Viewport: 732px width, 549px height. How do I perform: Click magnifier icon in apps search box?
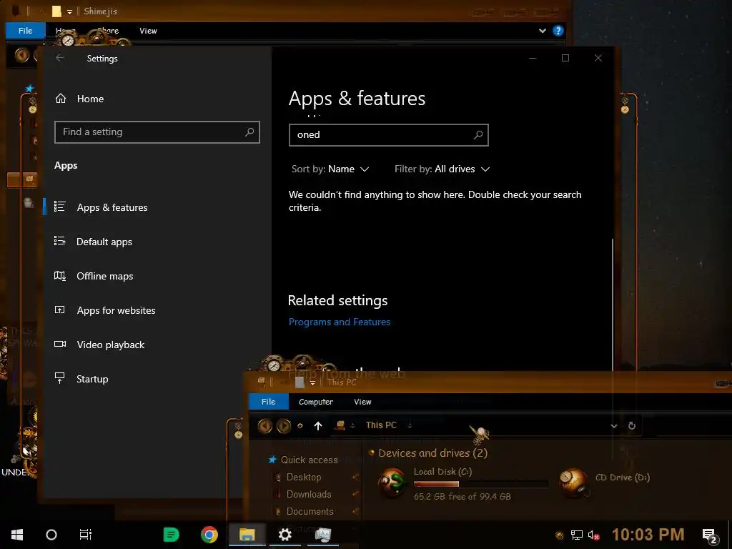pos(478,135)
